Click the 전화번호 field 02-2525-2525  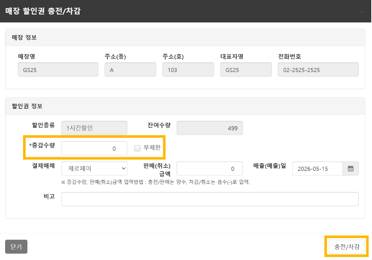tap(318, 69)
